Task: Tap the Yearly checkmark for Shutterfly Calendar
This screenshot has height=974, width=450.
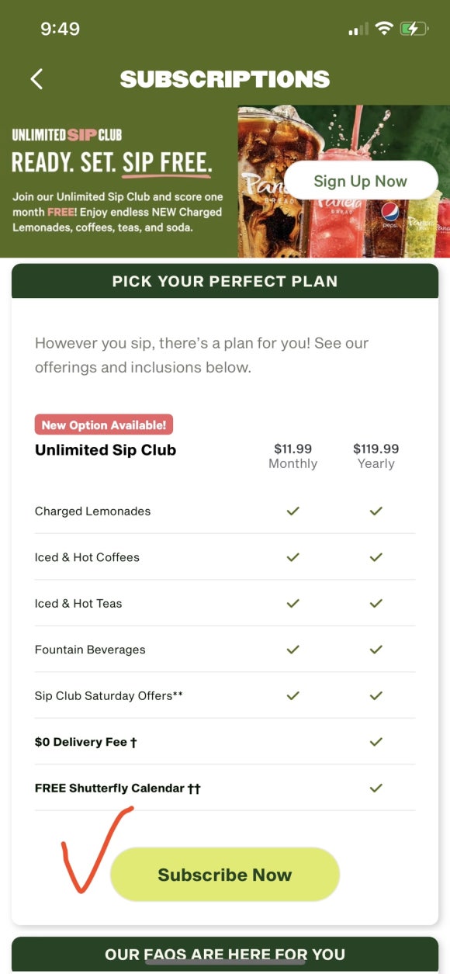Action: pyautogui.click(x=376, y=788)
